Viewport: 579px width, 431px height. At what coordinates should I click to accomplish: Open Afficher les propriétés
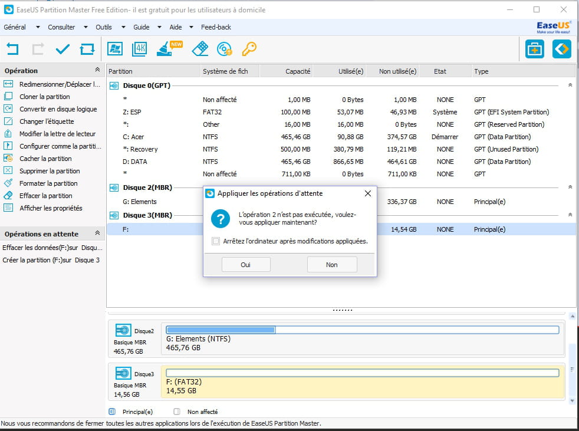pyautogui.click(x=43, y=208)
